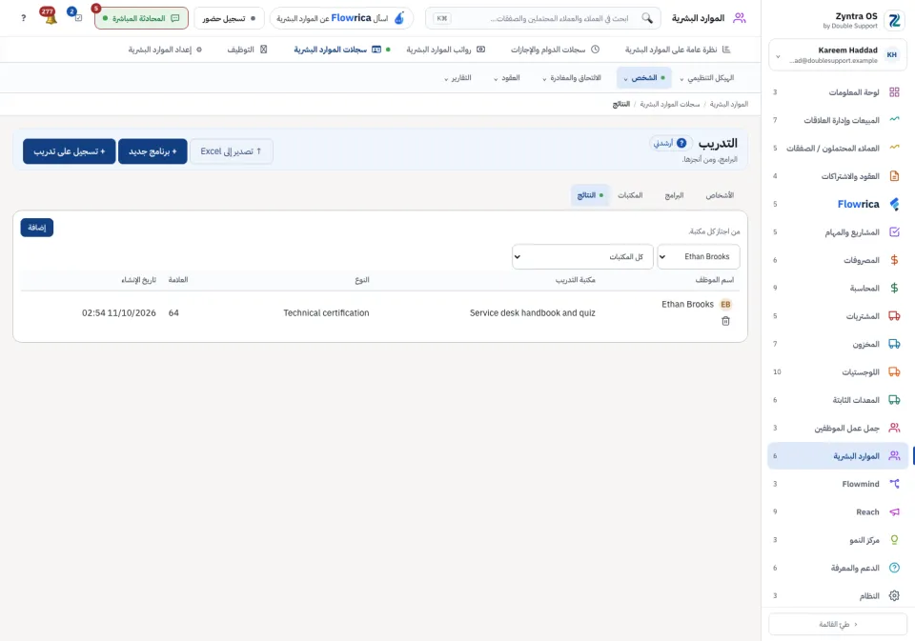Open Reach megaphone icon
Viewport: 915px width, 641px height.
[x=894, y=512]
